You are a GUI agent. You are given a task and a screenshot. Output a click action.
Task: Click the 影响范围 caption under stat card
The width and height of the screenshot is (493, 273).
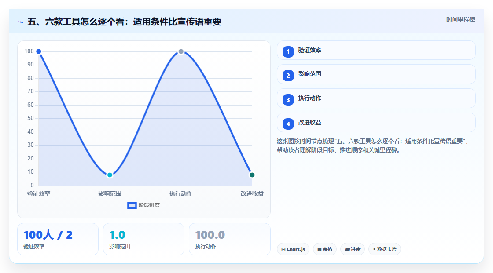click(x=120, y=247)
